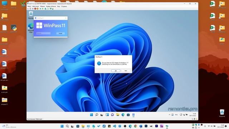Open the Медиа menu of the VM window
Viewport: 229px width, 129px height.
click(x=43, y=6)
